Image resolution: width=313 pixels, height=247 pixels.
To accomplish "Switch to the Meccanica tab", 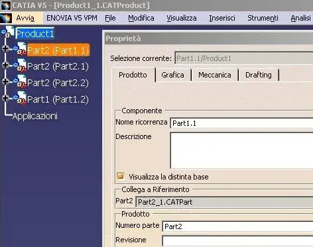I will [x=215, y=75].
